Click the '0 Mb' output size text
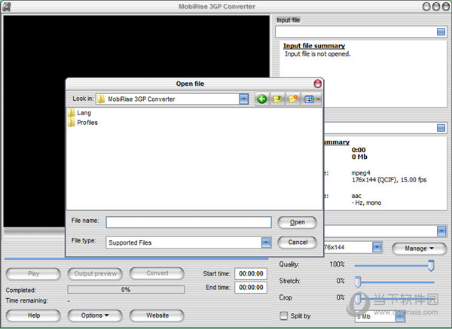Image resolution: width=452 pixels, height=329 pixels. click(x=359, y=157)
